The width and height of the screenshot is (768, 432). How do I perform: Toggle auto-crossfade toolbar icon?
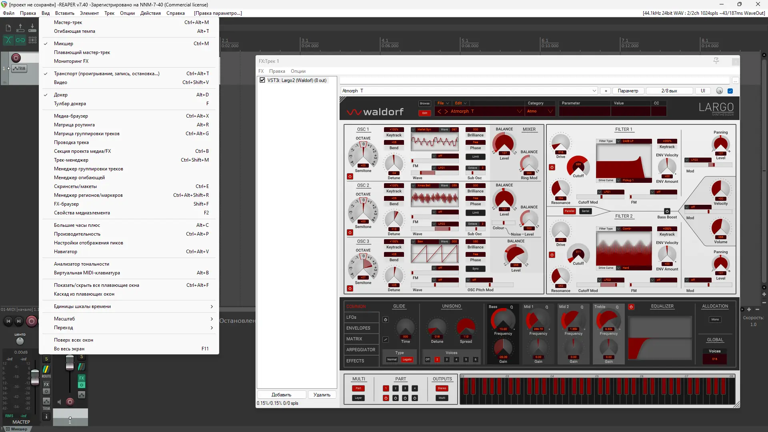[8, 40]
